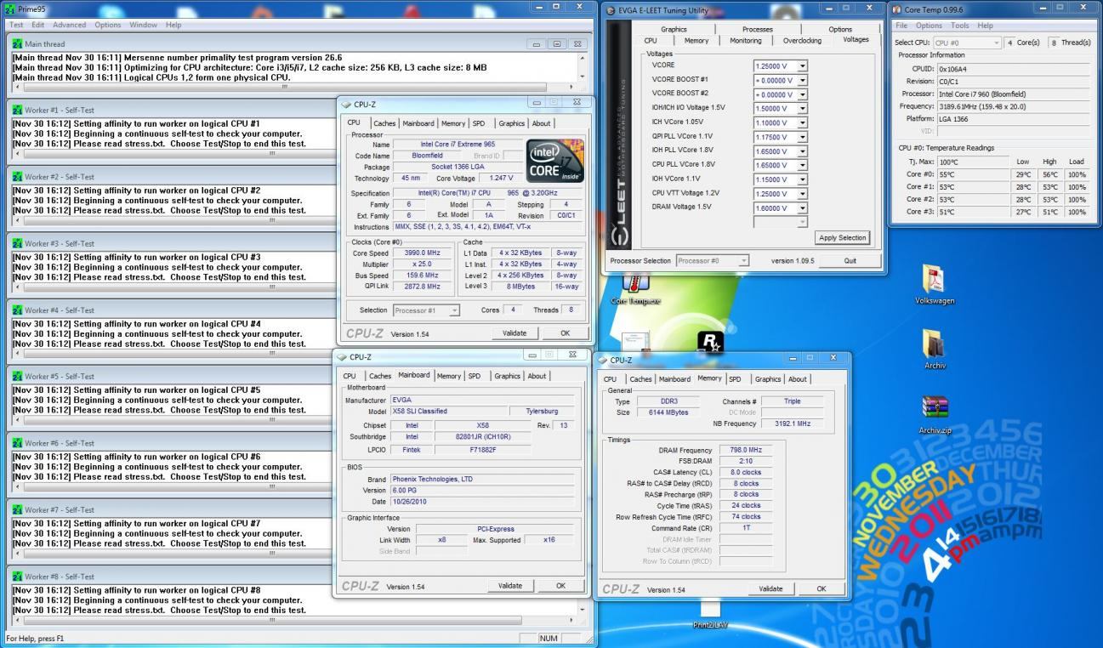Open the Options menu in Core Temp

tap(929, 26)
